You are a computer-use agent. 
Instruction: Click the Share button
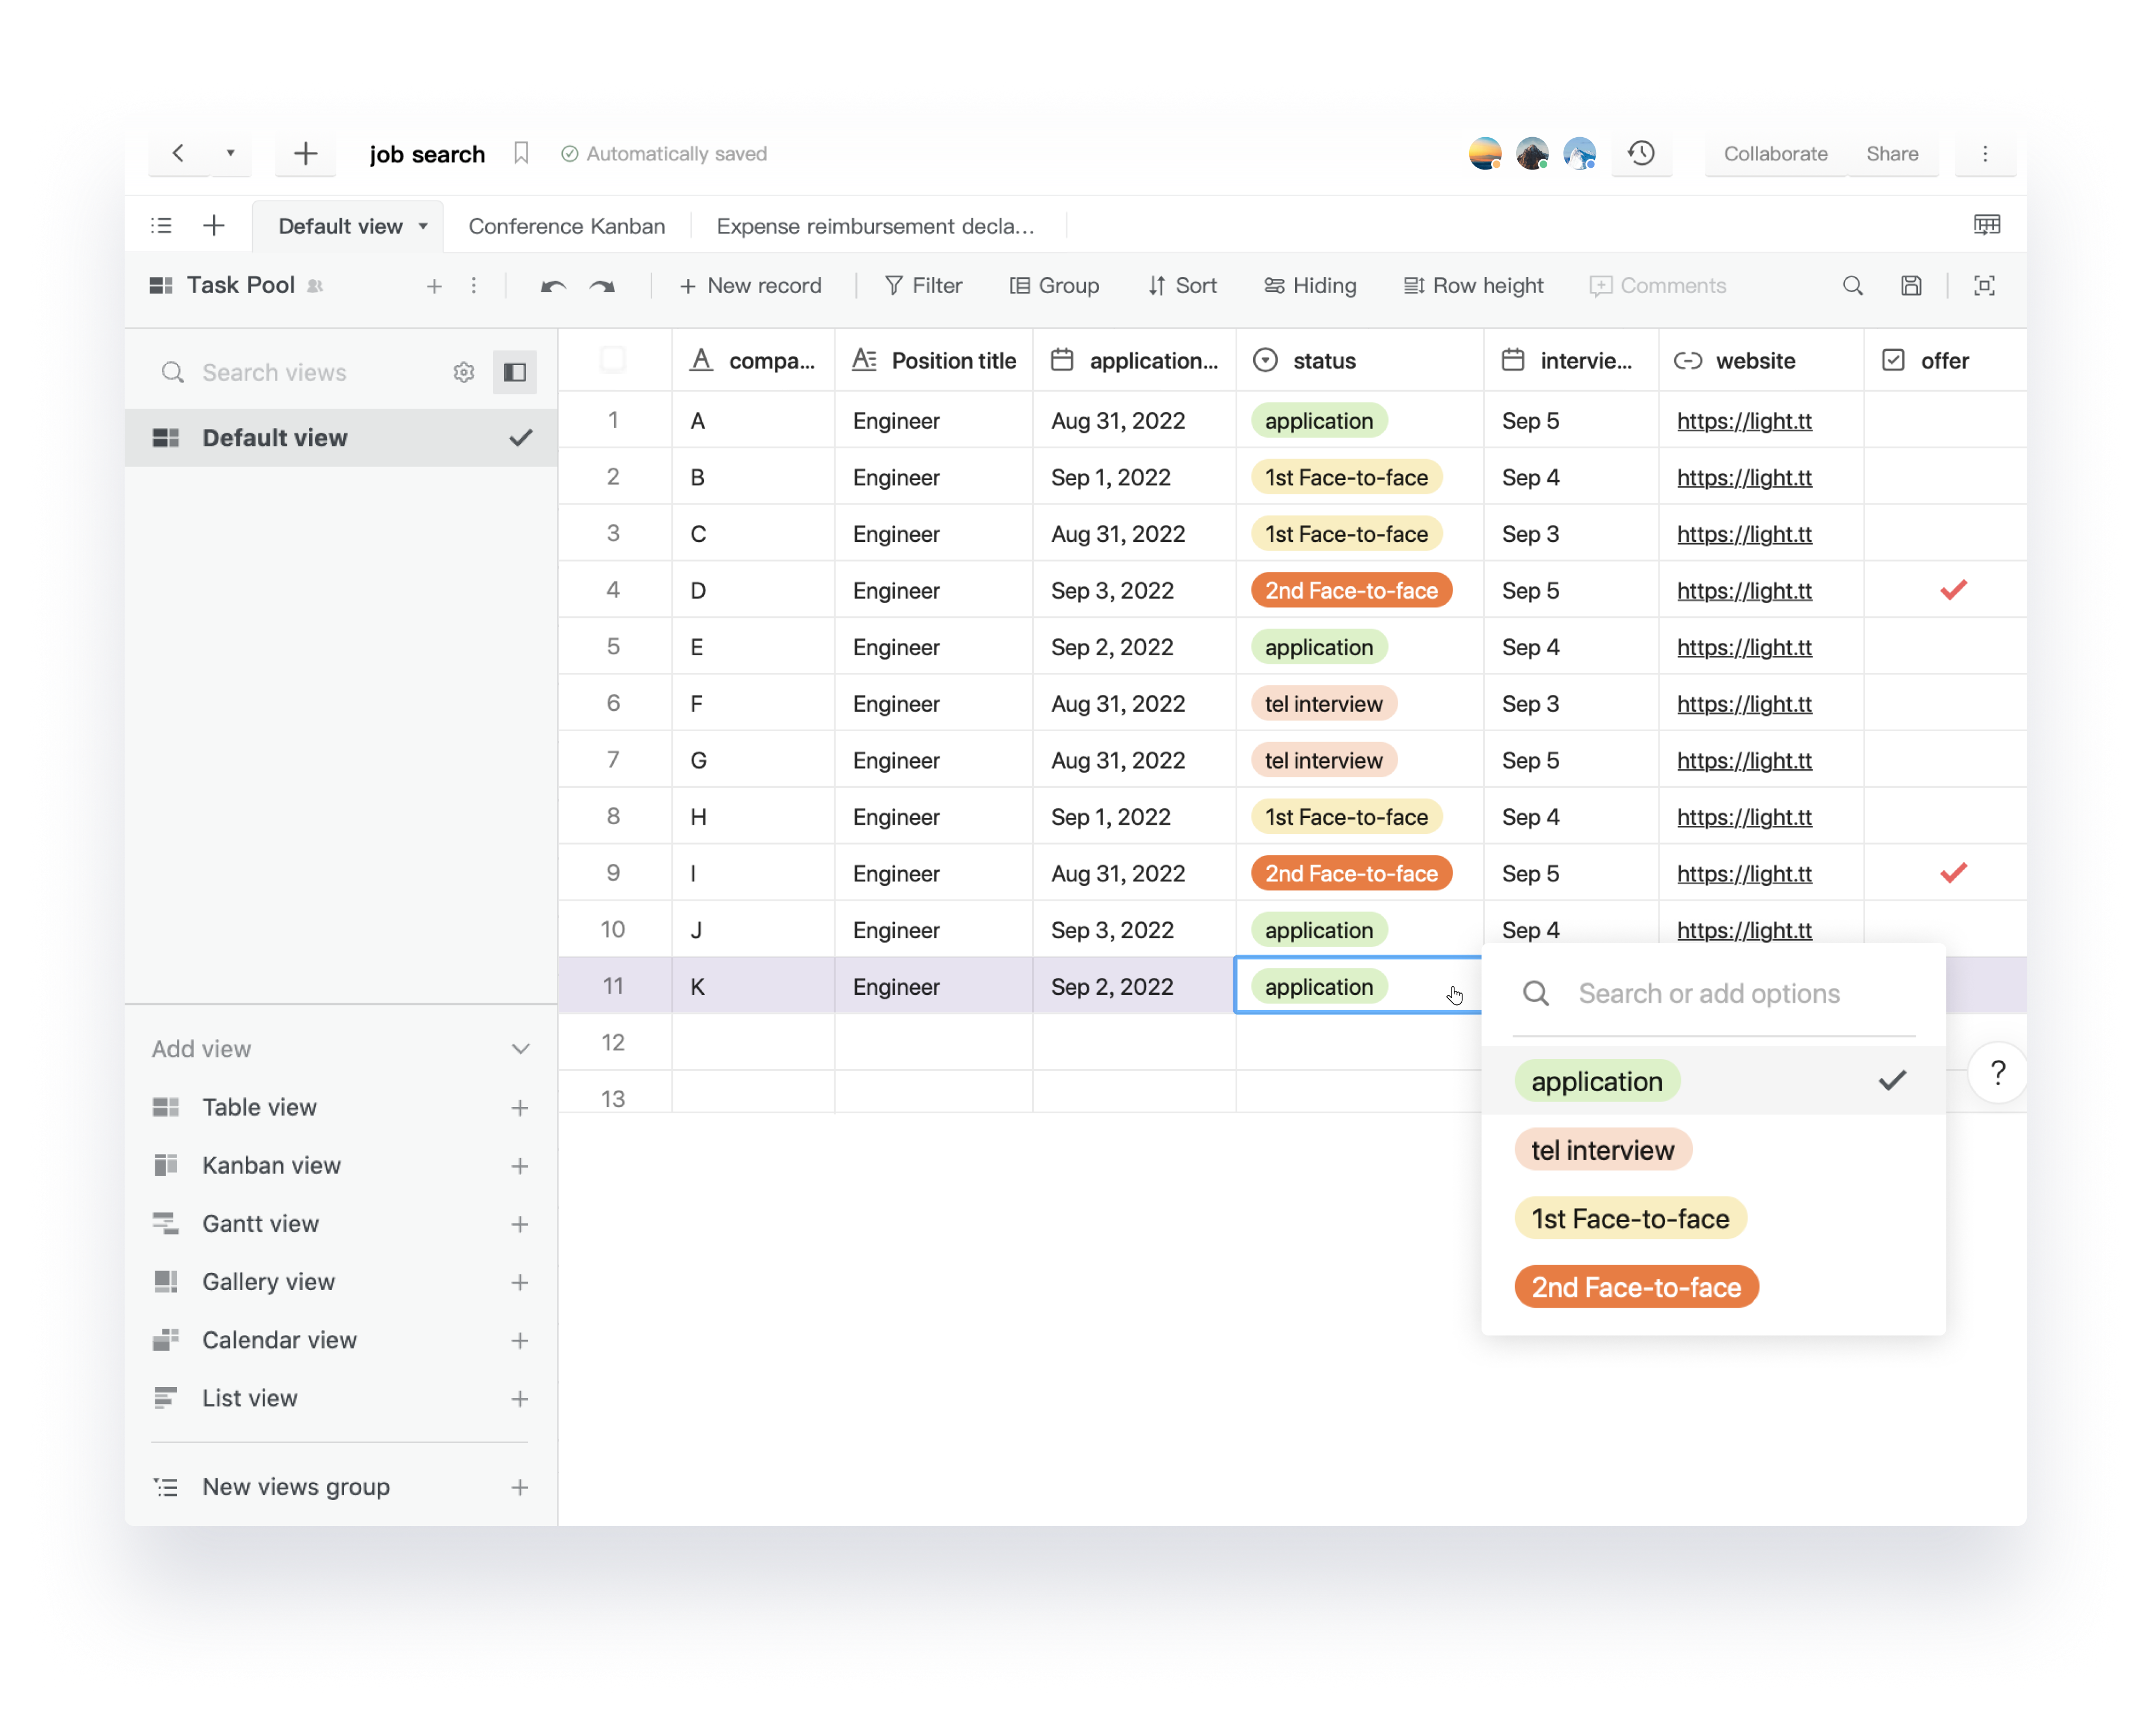(1891, 153)
